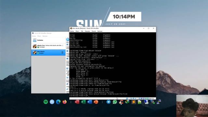Open Tilik menu in the VM window

coord(82,31)
